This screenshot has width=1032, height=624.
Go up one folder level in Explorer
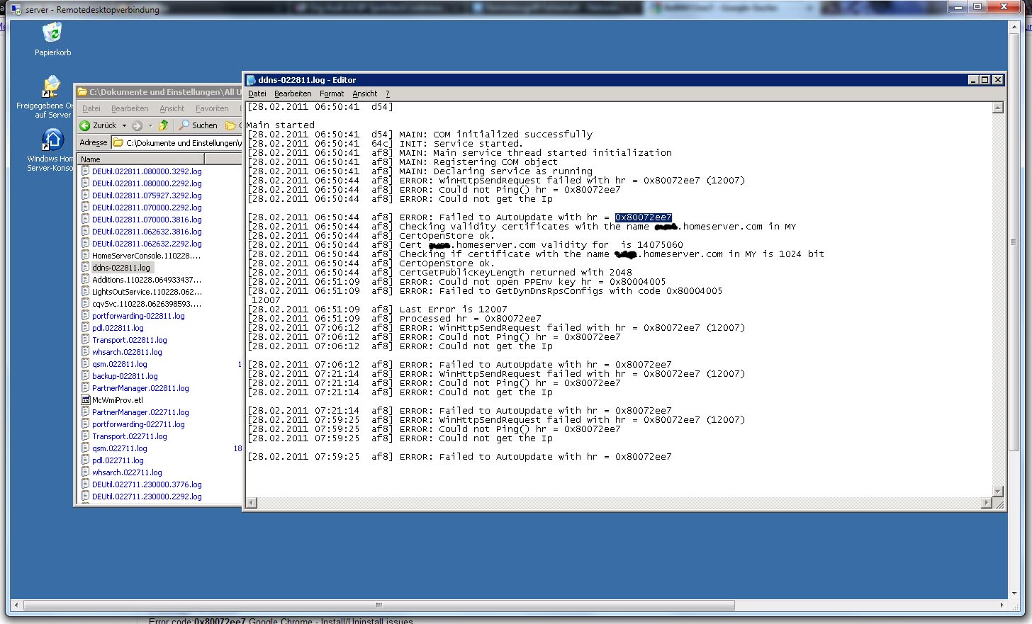(164, 125)
